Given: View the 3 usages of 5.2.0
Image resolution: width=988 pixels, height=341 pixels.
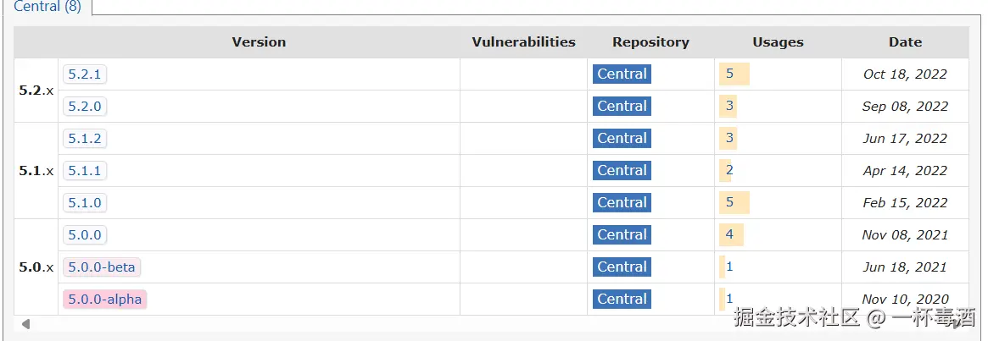Looking at the screenshot, I should point(729,107).
